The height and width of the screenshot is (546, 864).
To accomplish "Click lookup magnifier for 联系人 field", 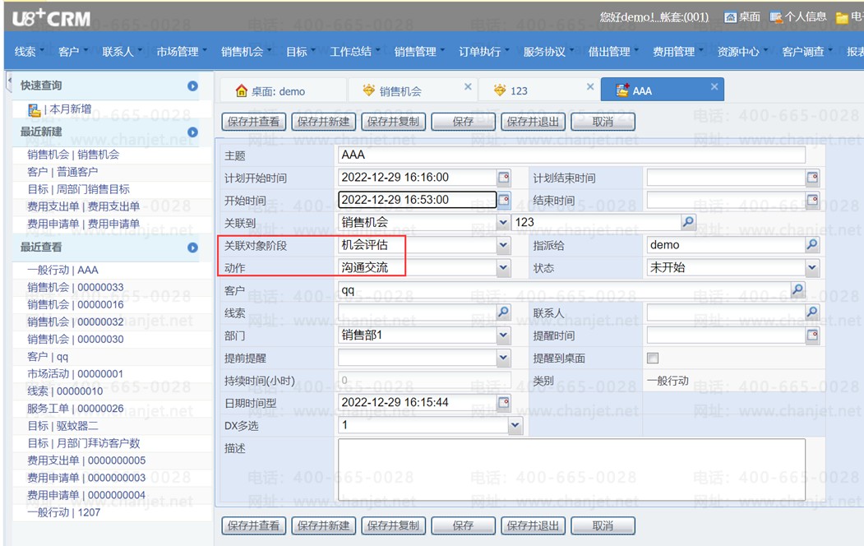I will [812, 312].
